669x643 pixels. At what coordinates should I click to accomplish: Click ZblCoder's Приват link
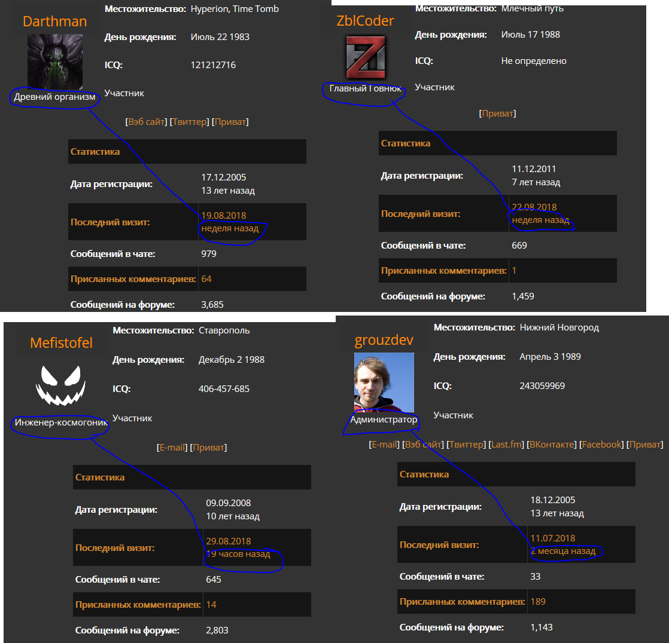point(497,114)
